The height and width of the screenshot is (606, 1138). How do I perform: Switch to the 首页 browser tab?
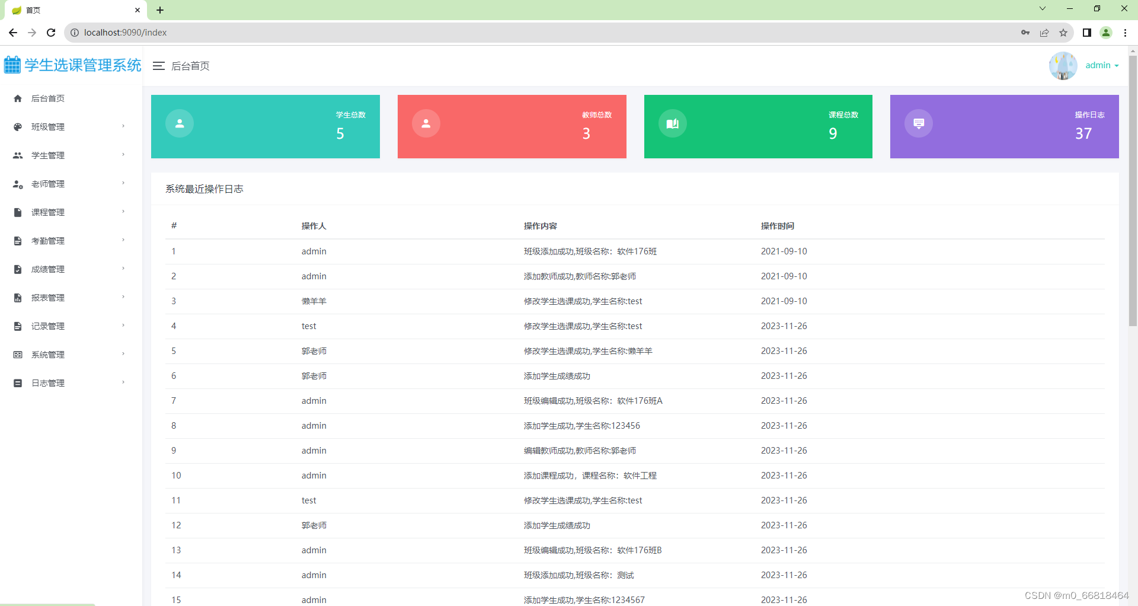click(x=33, y=10)
